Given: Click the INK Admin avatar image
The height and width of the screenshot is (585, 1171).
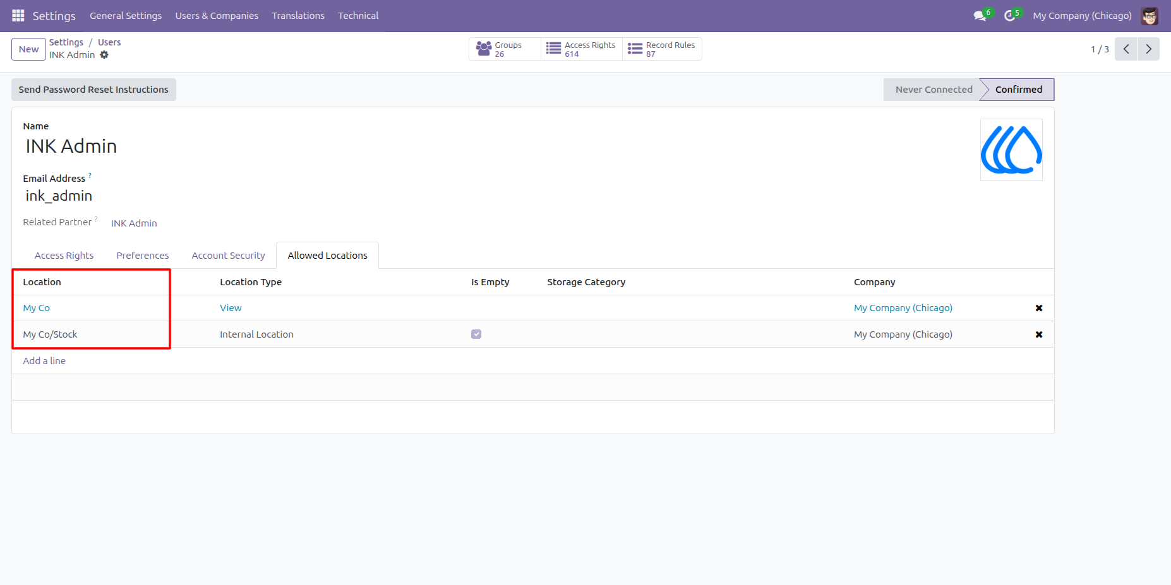Looking at the screenshot, I should pos(1011,150).
